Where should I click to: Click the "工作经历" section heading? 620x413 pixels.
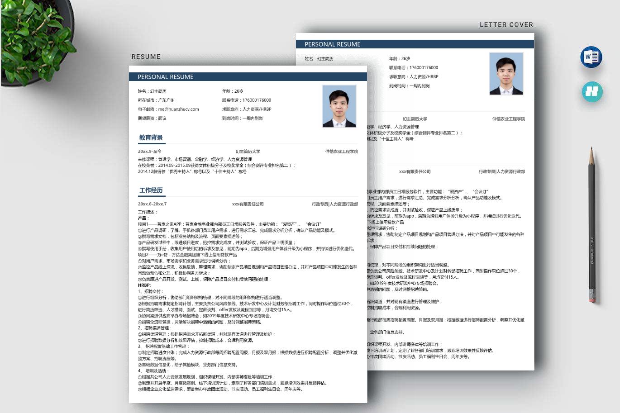click(x=151, y=190)
